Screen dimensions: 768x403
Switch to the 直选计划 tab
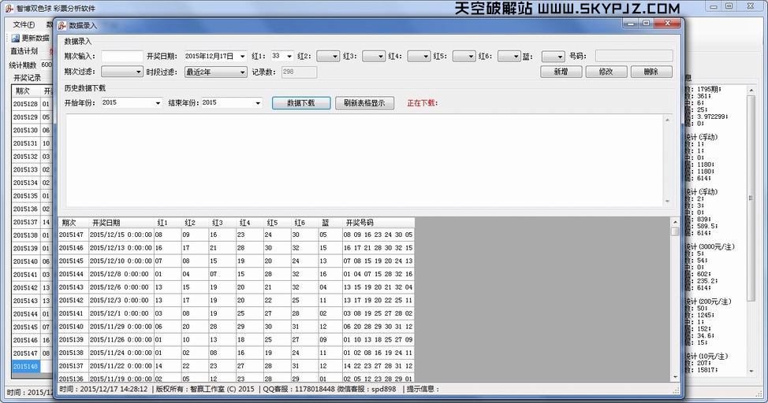[24, 51]
